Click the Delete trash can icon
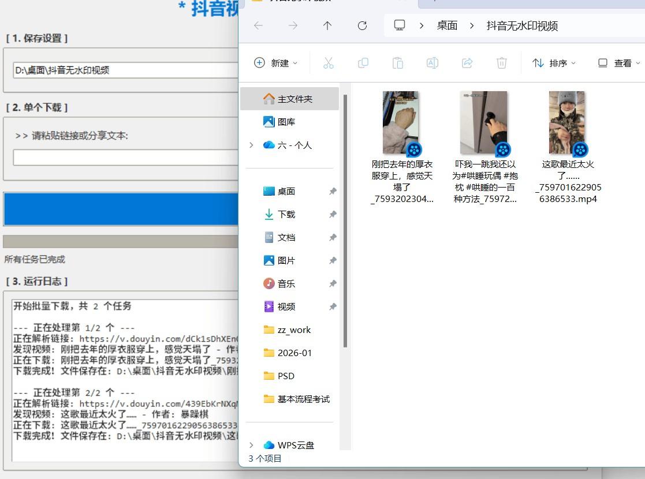Screen dimensions: 645x479 tap(502, 63)
